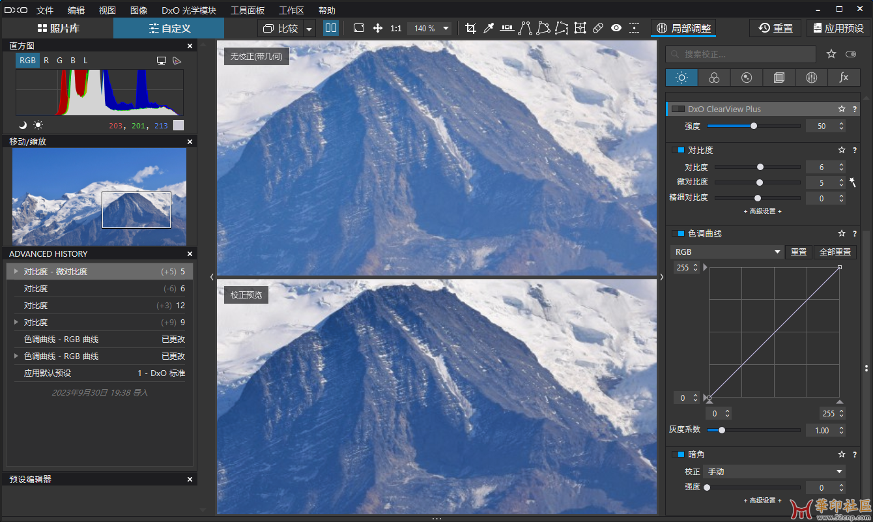The height and width of the screenshot is (522, 873).
Task: Adjust the ClearView 强度 slider handle
Action: click(754, 126)
